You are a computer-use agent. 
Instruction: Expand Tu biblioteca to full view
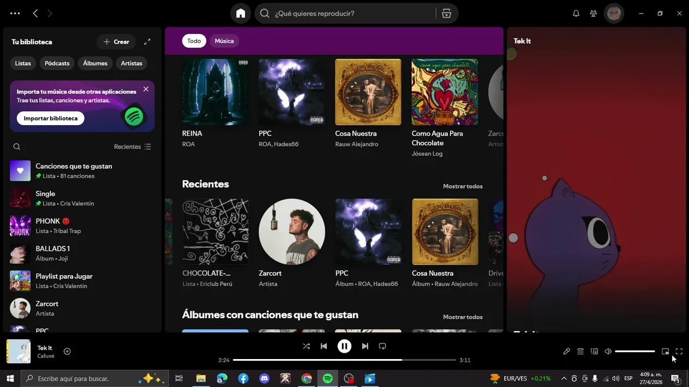pos(147,41)
